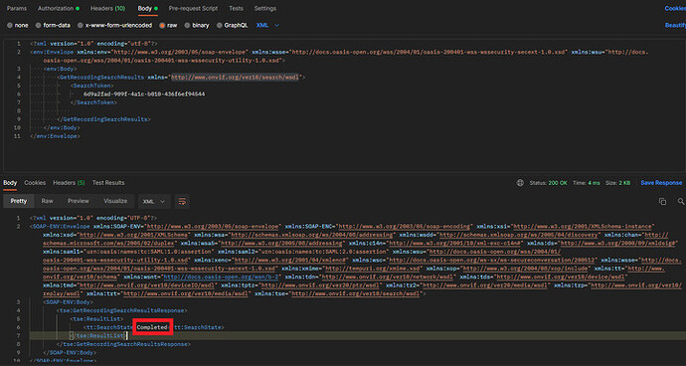Select the request Body tab
Screen dimensions: 686x366
tap(147, 8)
